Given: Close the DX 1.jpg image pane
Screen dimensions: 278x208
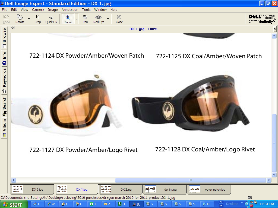Looking at the screenshot, I should [x=275, y=29].
